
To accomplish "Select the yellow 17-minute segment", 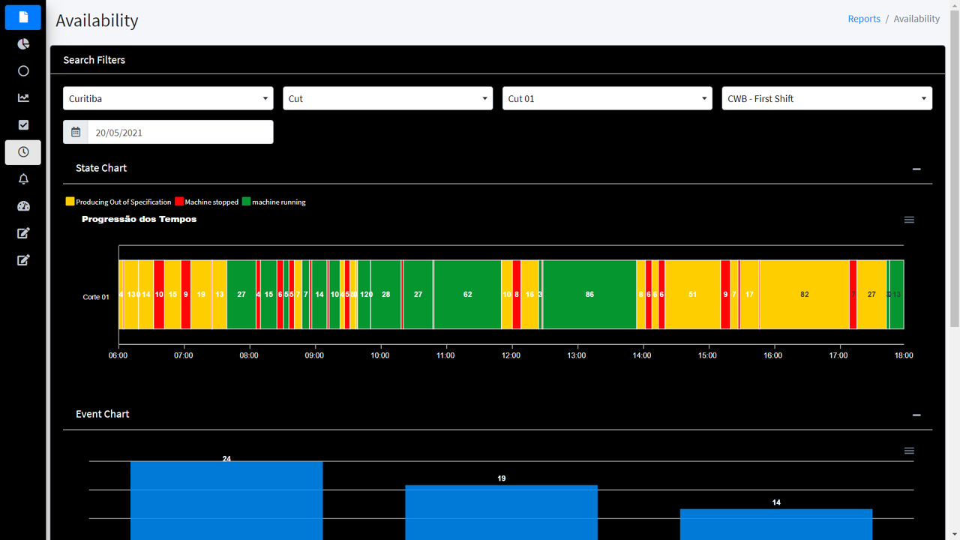I will click(x=750, y=294).
